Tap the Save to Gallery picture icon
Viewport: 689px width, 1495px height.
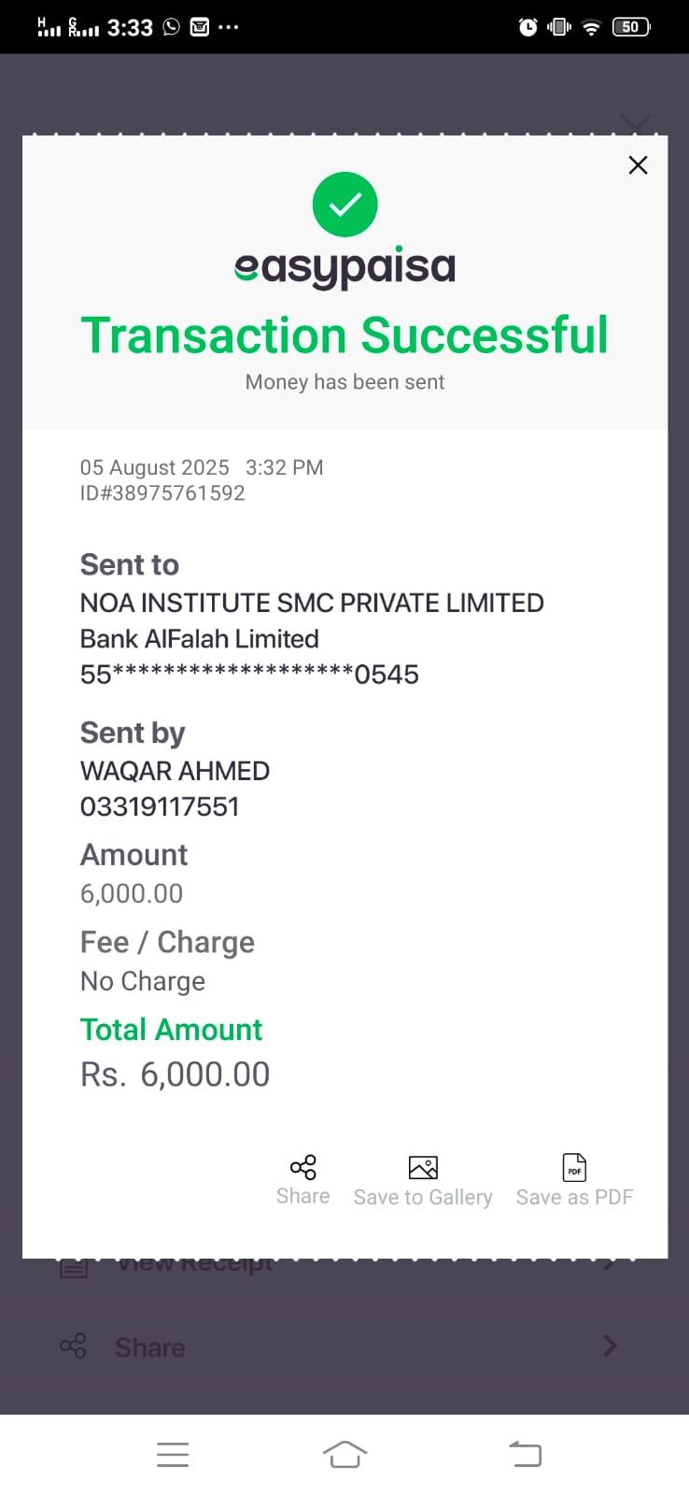click(423, 1167)
